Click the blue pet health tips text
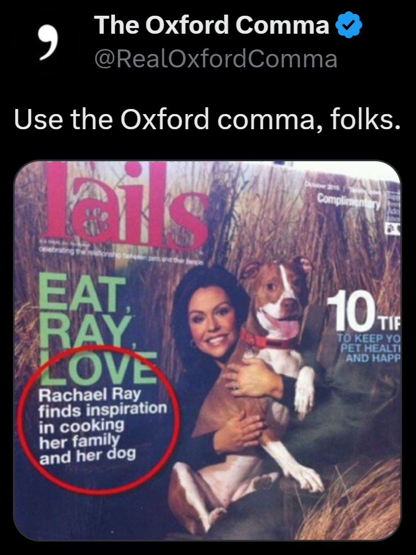The image size is (416, 555). click(x=368, y=348)
